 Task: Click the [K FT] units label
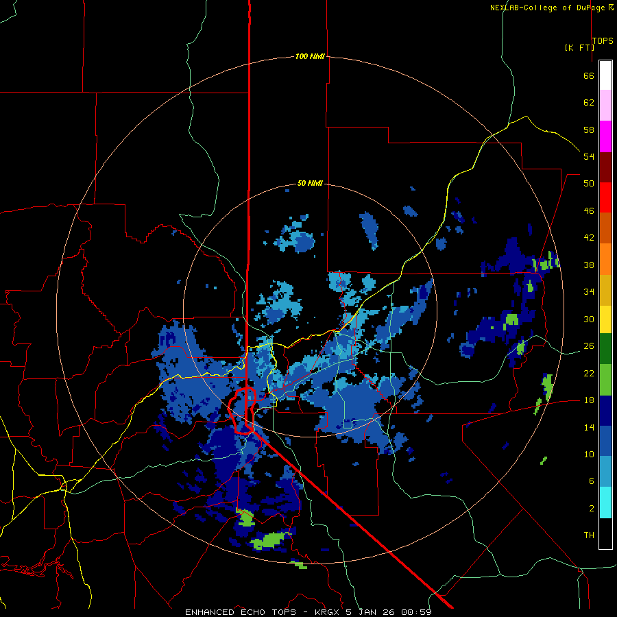[579, 47]
